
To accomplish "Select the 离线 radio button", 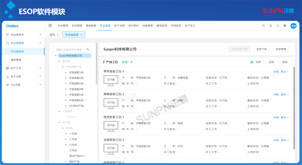I will [x=278, y=62].
